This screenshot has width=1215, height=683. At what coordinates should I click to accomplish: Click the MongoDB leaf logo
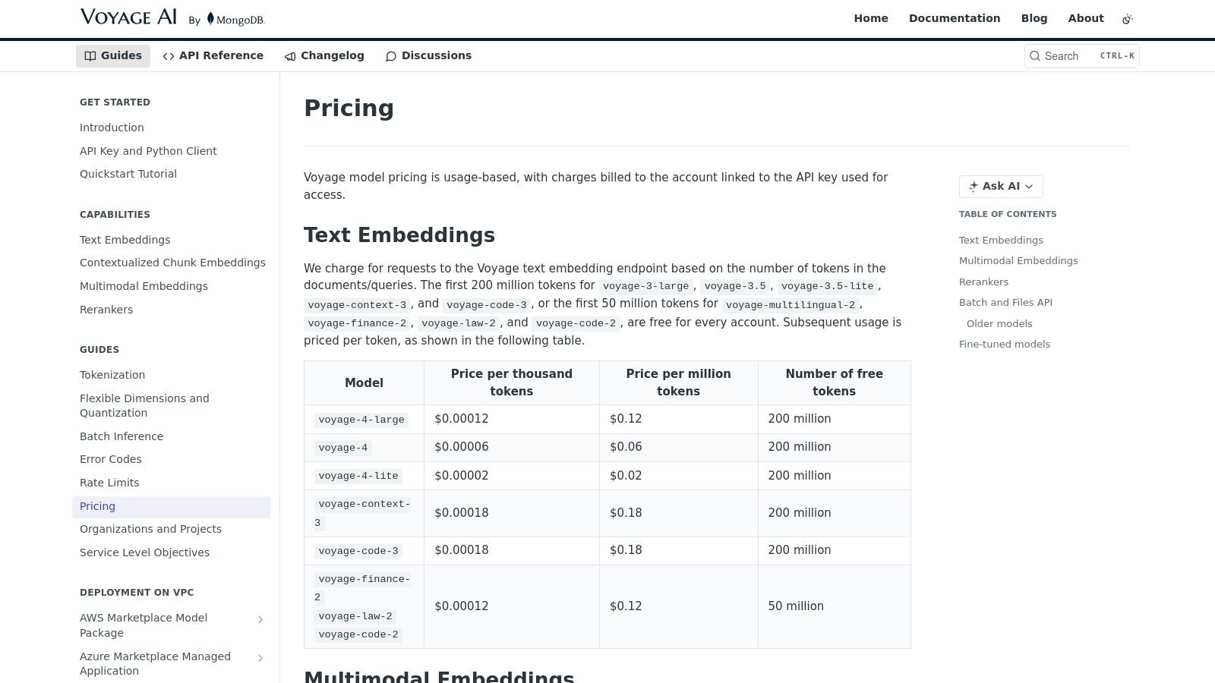[x=210, y=19]
